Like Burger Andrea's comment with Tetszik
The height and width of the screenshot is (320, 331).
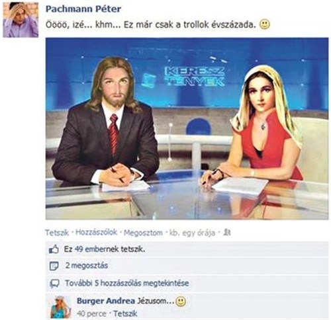[125, 313]
